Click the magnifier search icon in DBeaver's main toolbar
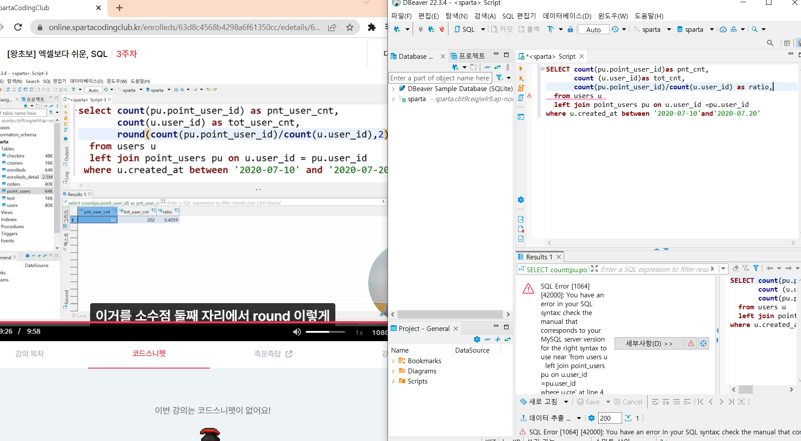Viewport: 801px width, 441px height. 755,29
